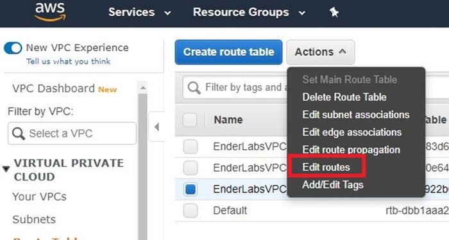Click Create route table button
This screenshot has width=449, height=240.
coord(228,52)
